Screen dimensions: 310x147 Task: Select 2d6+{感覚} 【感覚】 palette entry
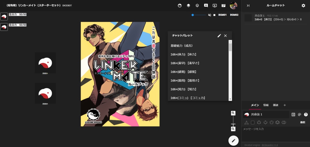(198, 72)
